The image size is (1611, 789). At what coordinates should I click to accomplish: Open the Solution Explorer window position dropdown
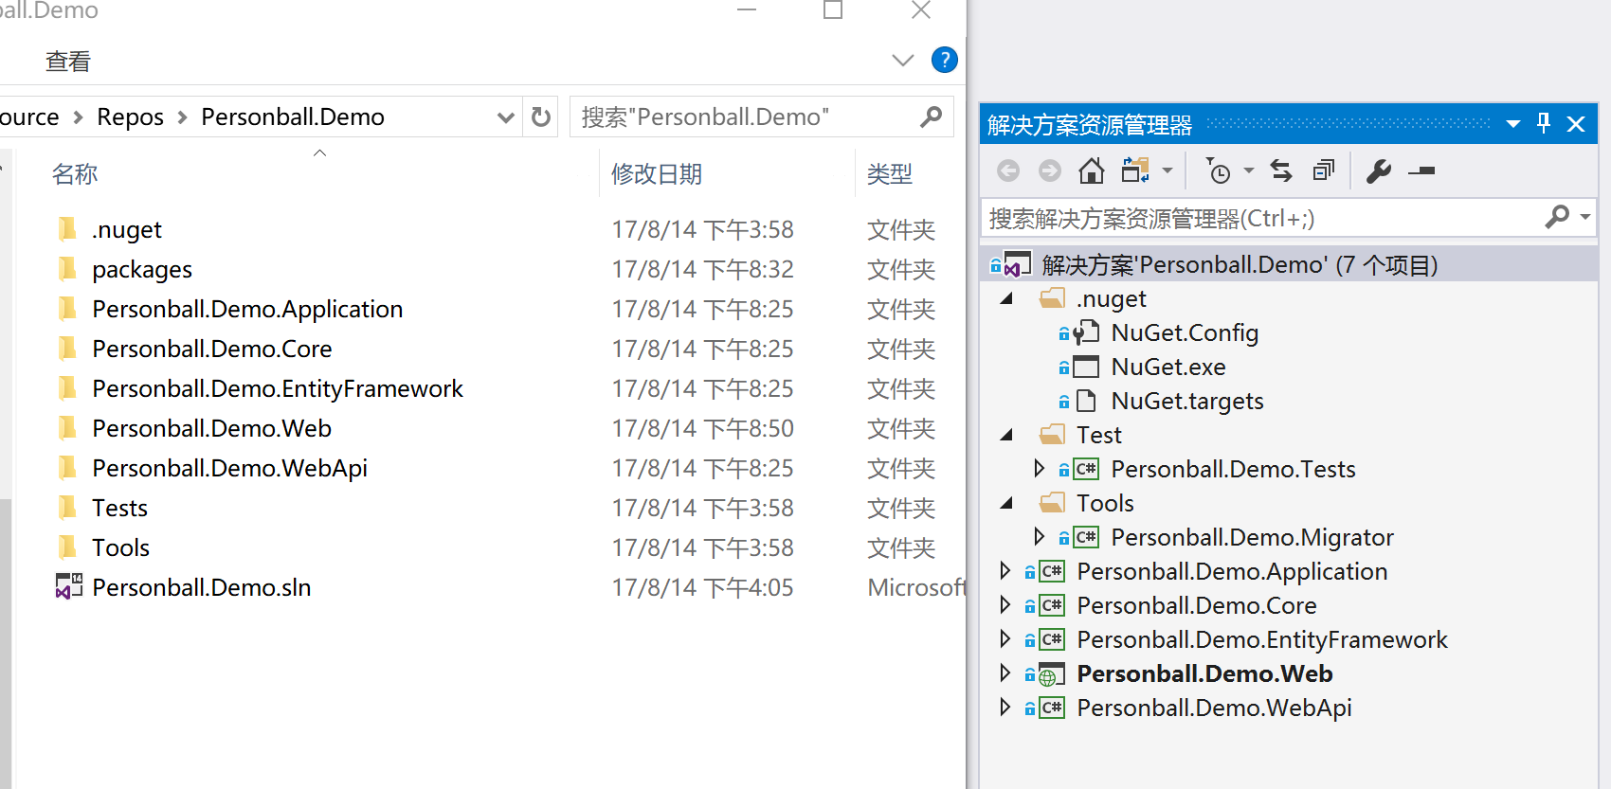[x=1513, y=124]
